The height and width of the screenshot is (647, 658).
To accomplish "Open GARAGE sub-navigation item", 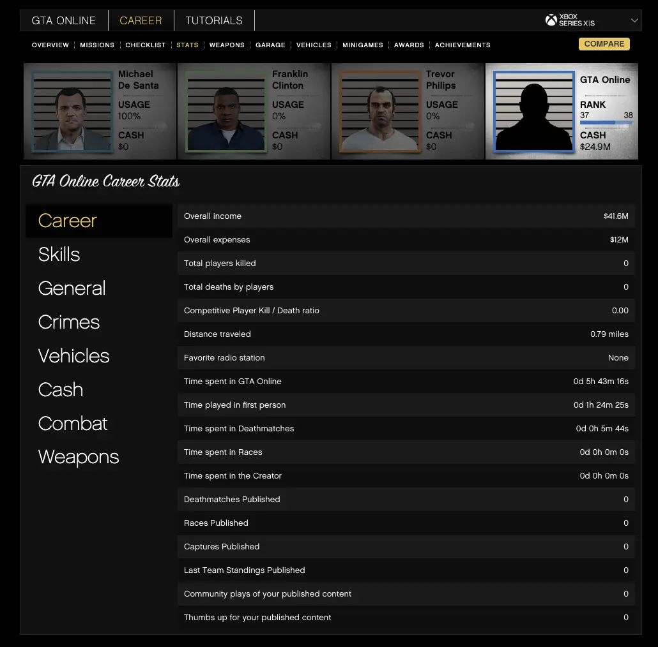I will pyautogui.click(x=270, y=45).
